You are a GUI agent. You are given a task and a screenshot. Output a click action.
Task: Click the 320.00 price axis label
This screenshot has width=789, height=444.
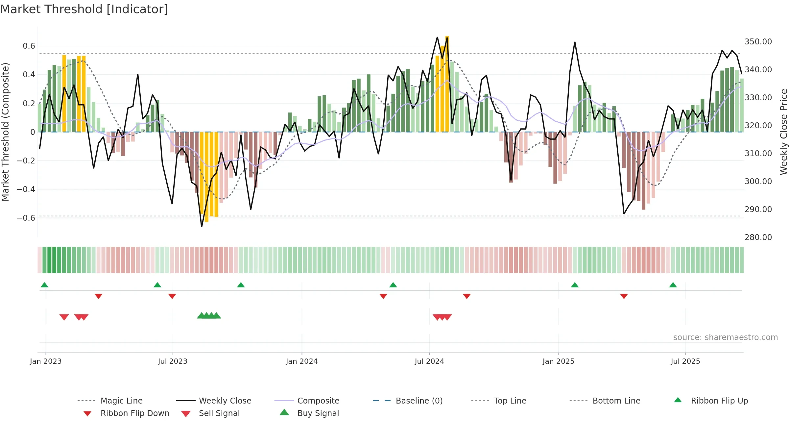coord(758,126)
